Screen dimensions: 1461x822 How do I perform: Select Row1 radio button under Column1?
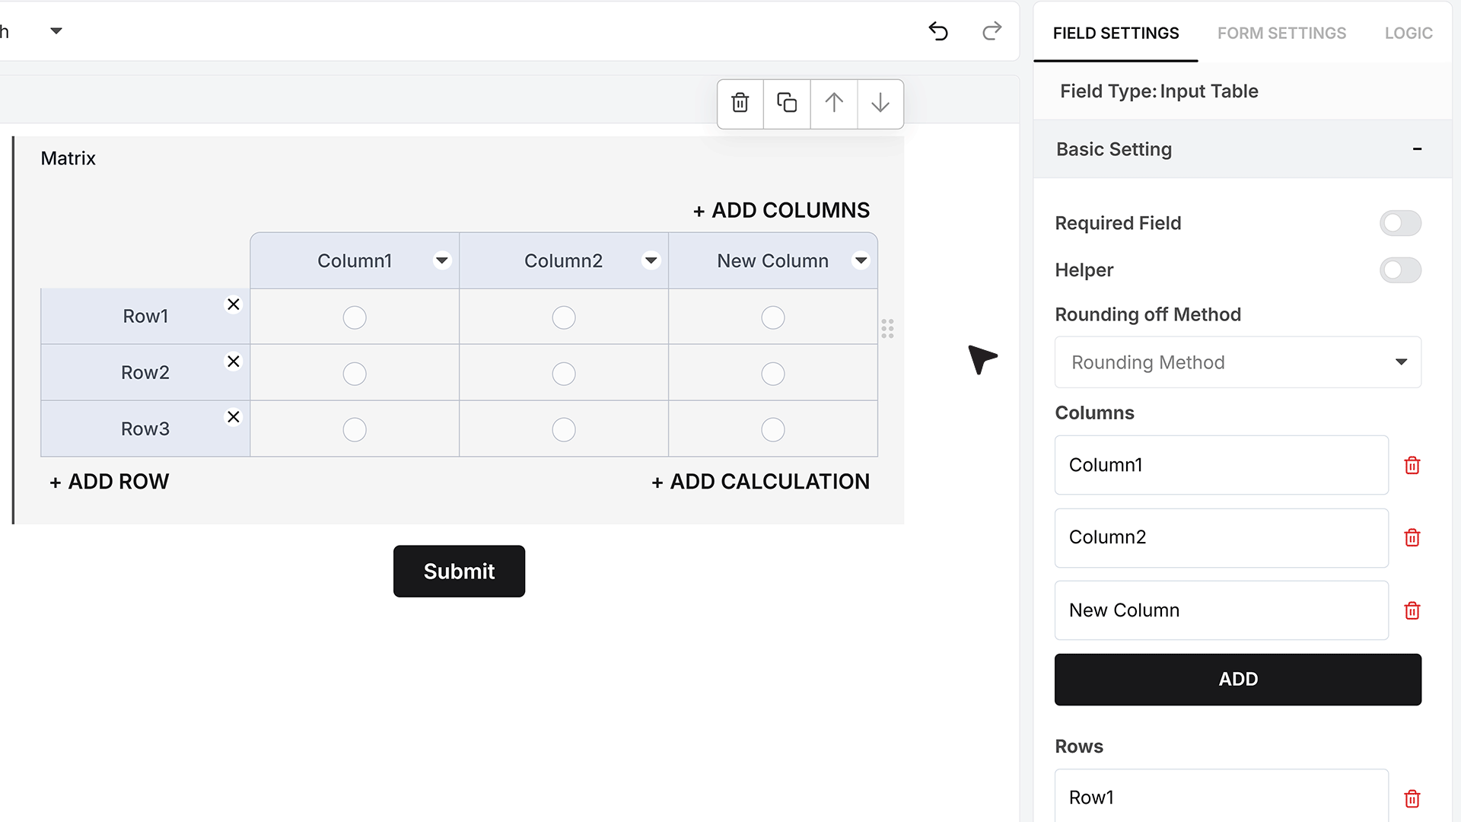[x=355, y=317]
